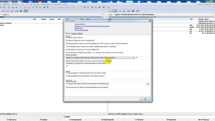Click the Owner column header in left panel
This screenshot has height=121, width=215.
(x=44, y=19)
